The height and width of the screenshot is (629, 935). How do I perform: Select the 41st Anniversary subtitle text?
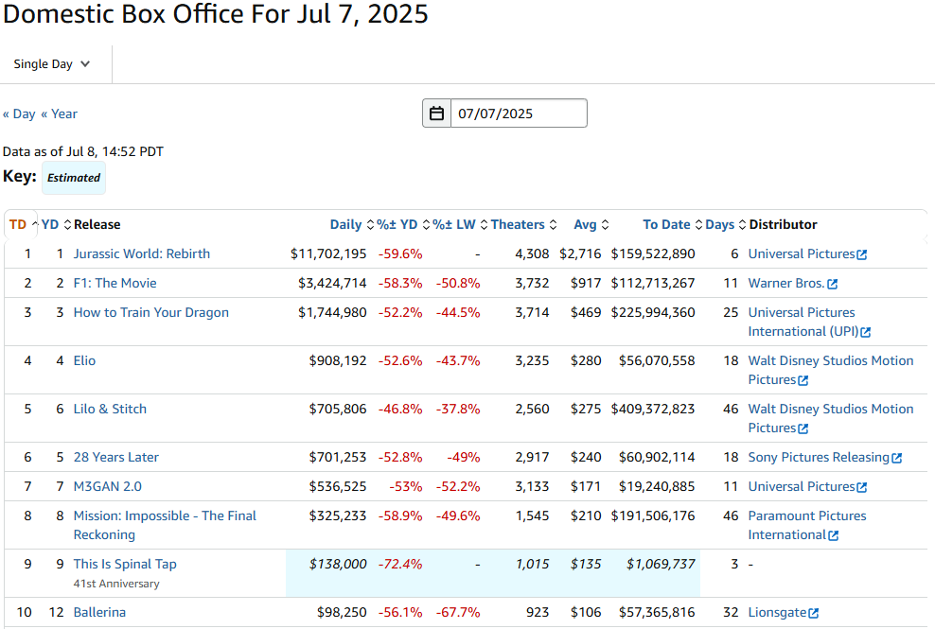(116, 584)
